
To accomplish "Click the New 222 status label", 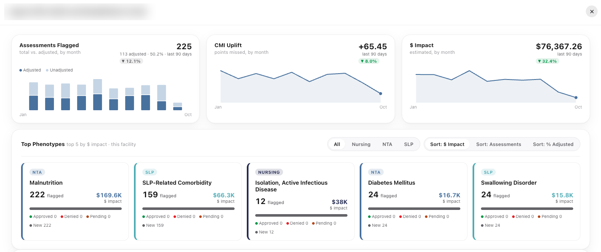I will point(40,225).
